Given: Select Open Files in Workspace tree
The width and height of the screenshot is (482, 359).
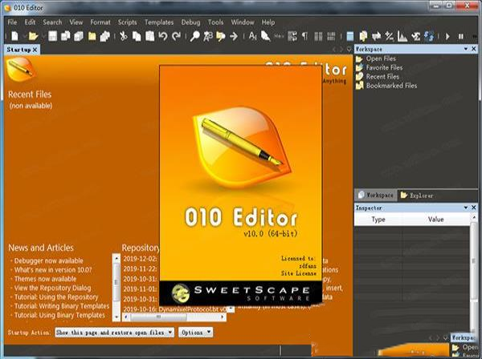Looking at the screenshot, I should point(381,58).
